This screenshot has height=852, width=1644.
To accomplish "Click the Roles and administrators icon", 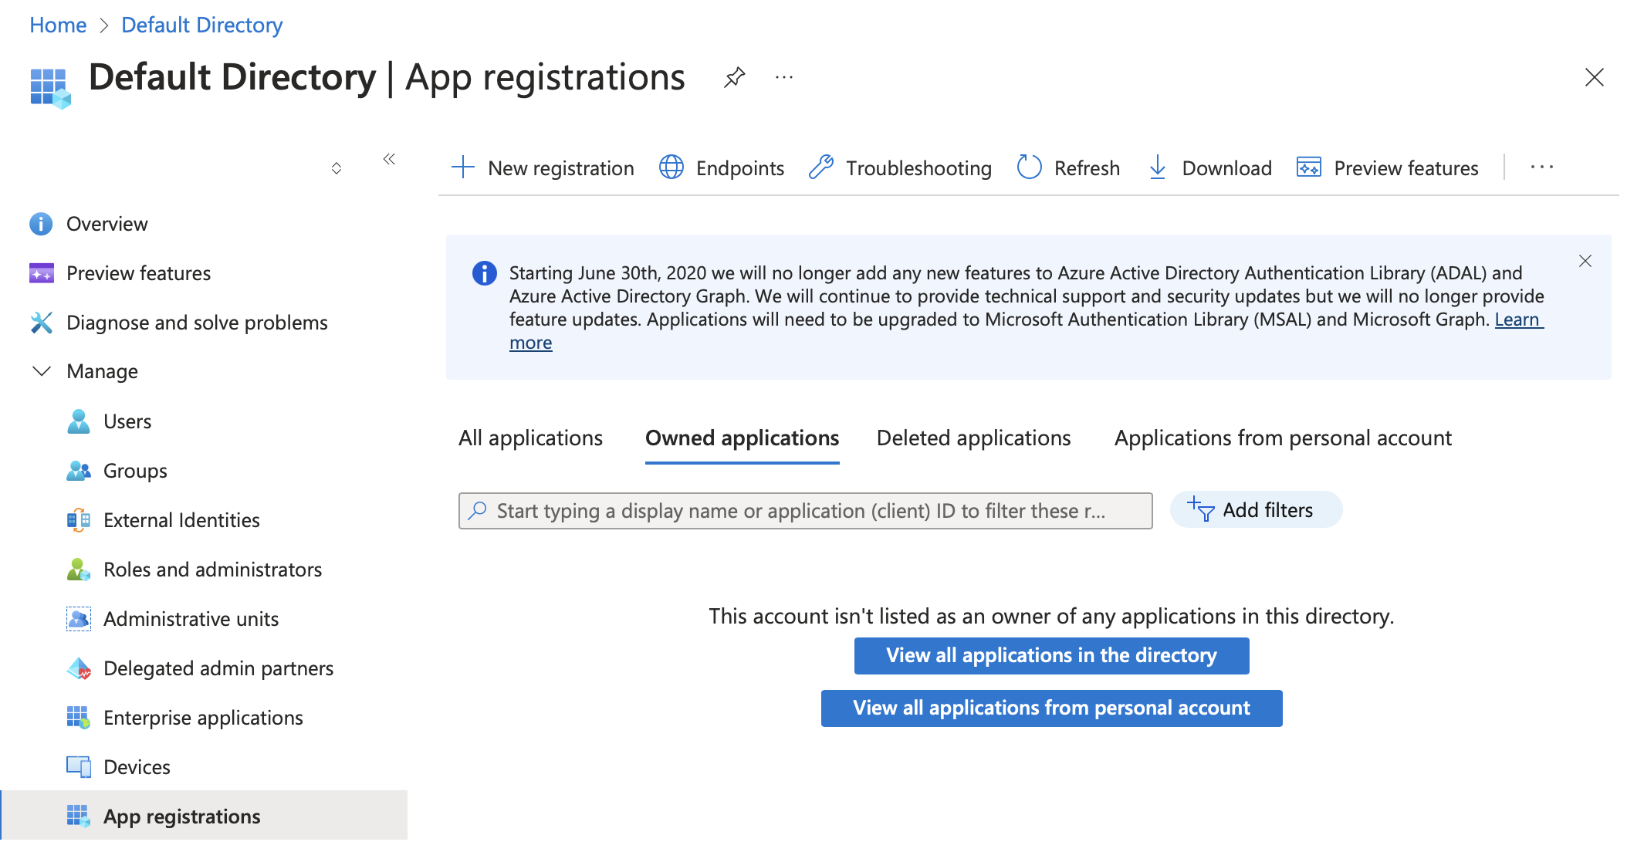I will pos(79,570).
